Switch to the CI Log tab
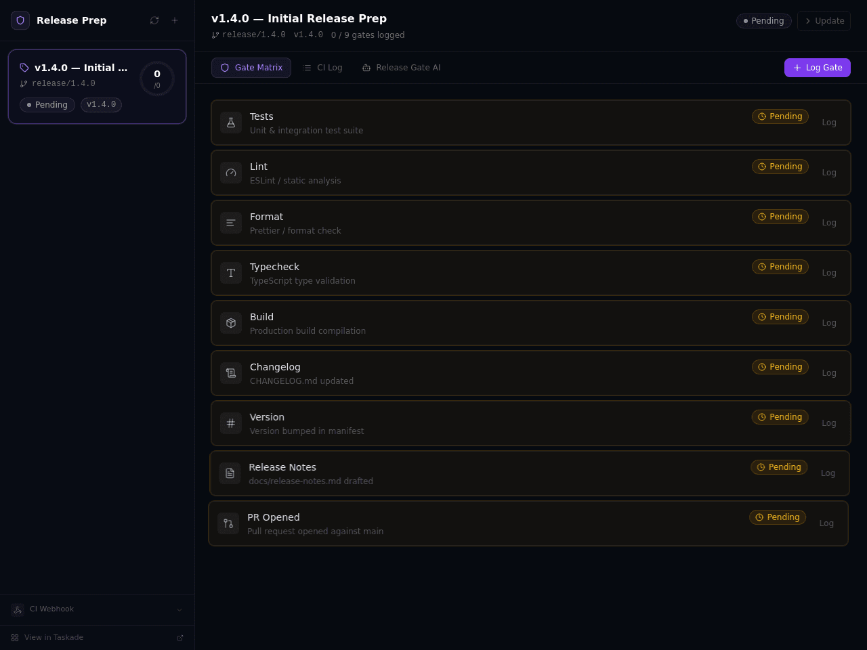Viewport: 867px width, 650px height. (x=322, y=68)
